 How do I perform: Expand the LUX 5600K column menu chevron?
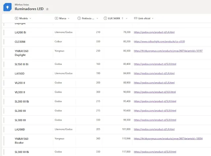pos(127,19)
